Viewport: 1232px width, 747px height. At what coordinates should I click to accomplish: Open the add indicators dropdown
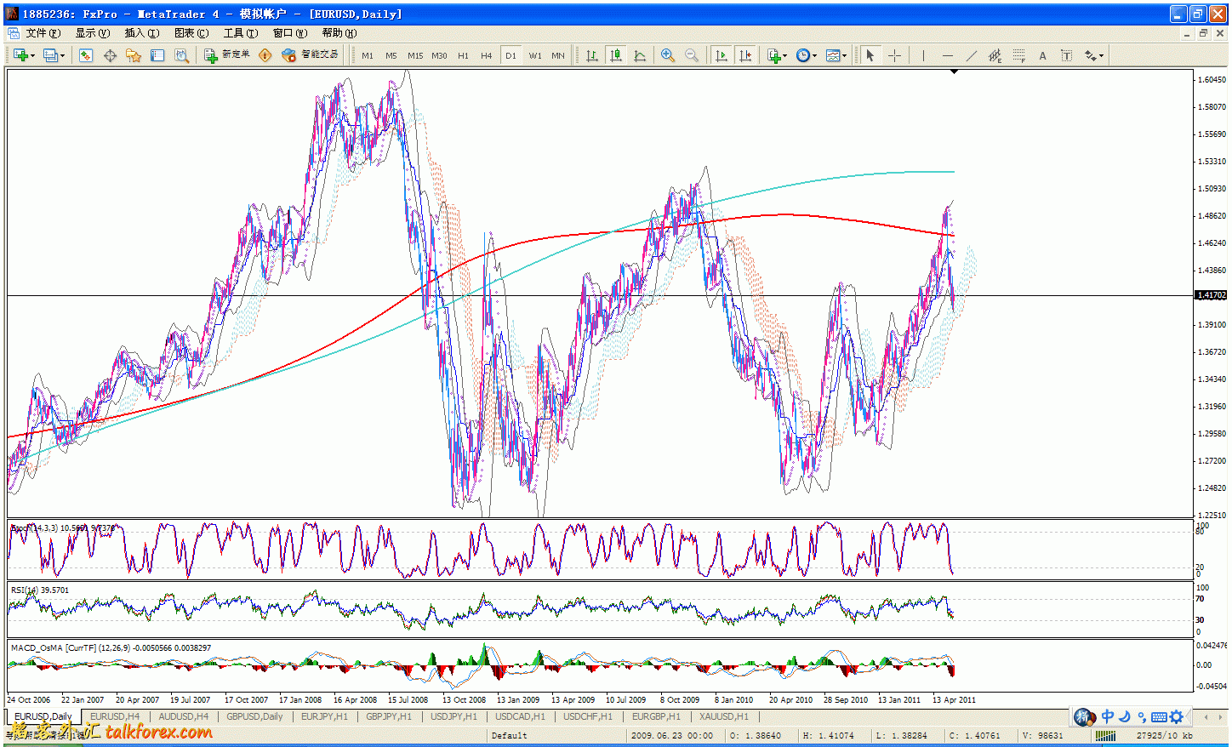point(777,55)
